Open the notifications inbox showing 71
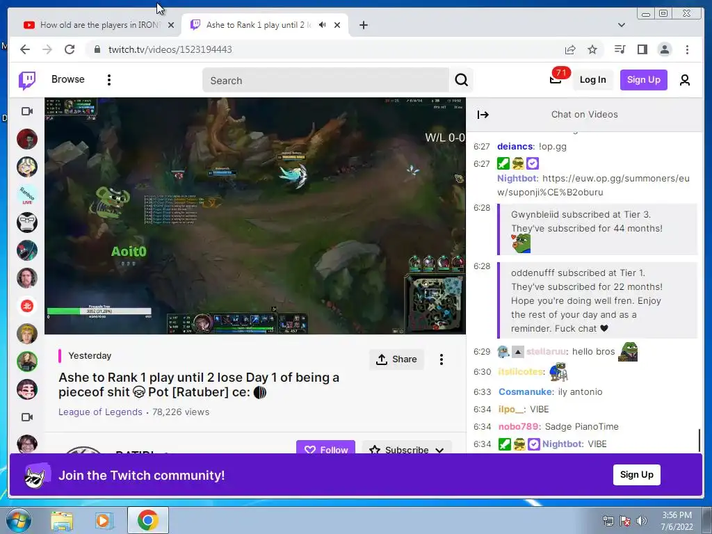Viewport: 712px width, 534px height. click(556, 80)
